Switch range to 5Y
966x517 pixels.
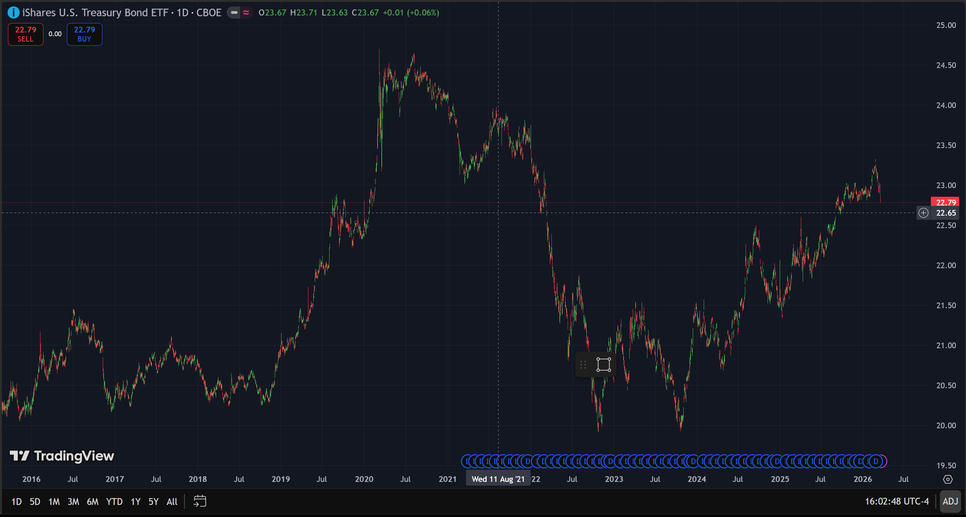click(x=153, y=502)
